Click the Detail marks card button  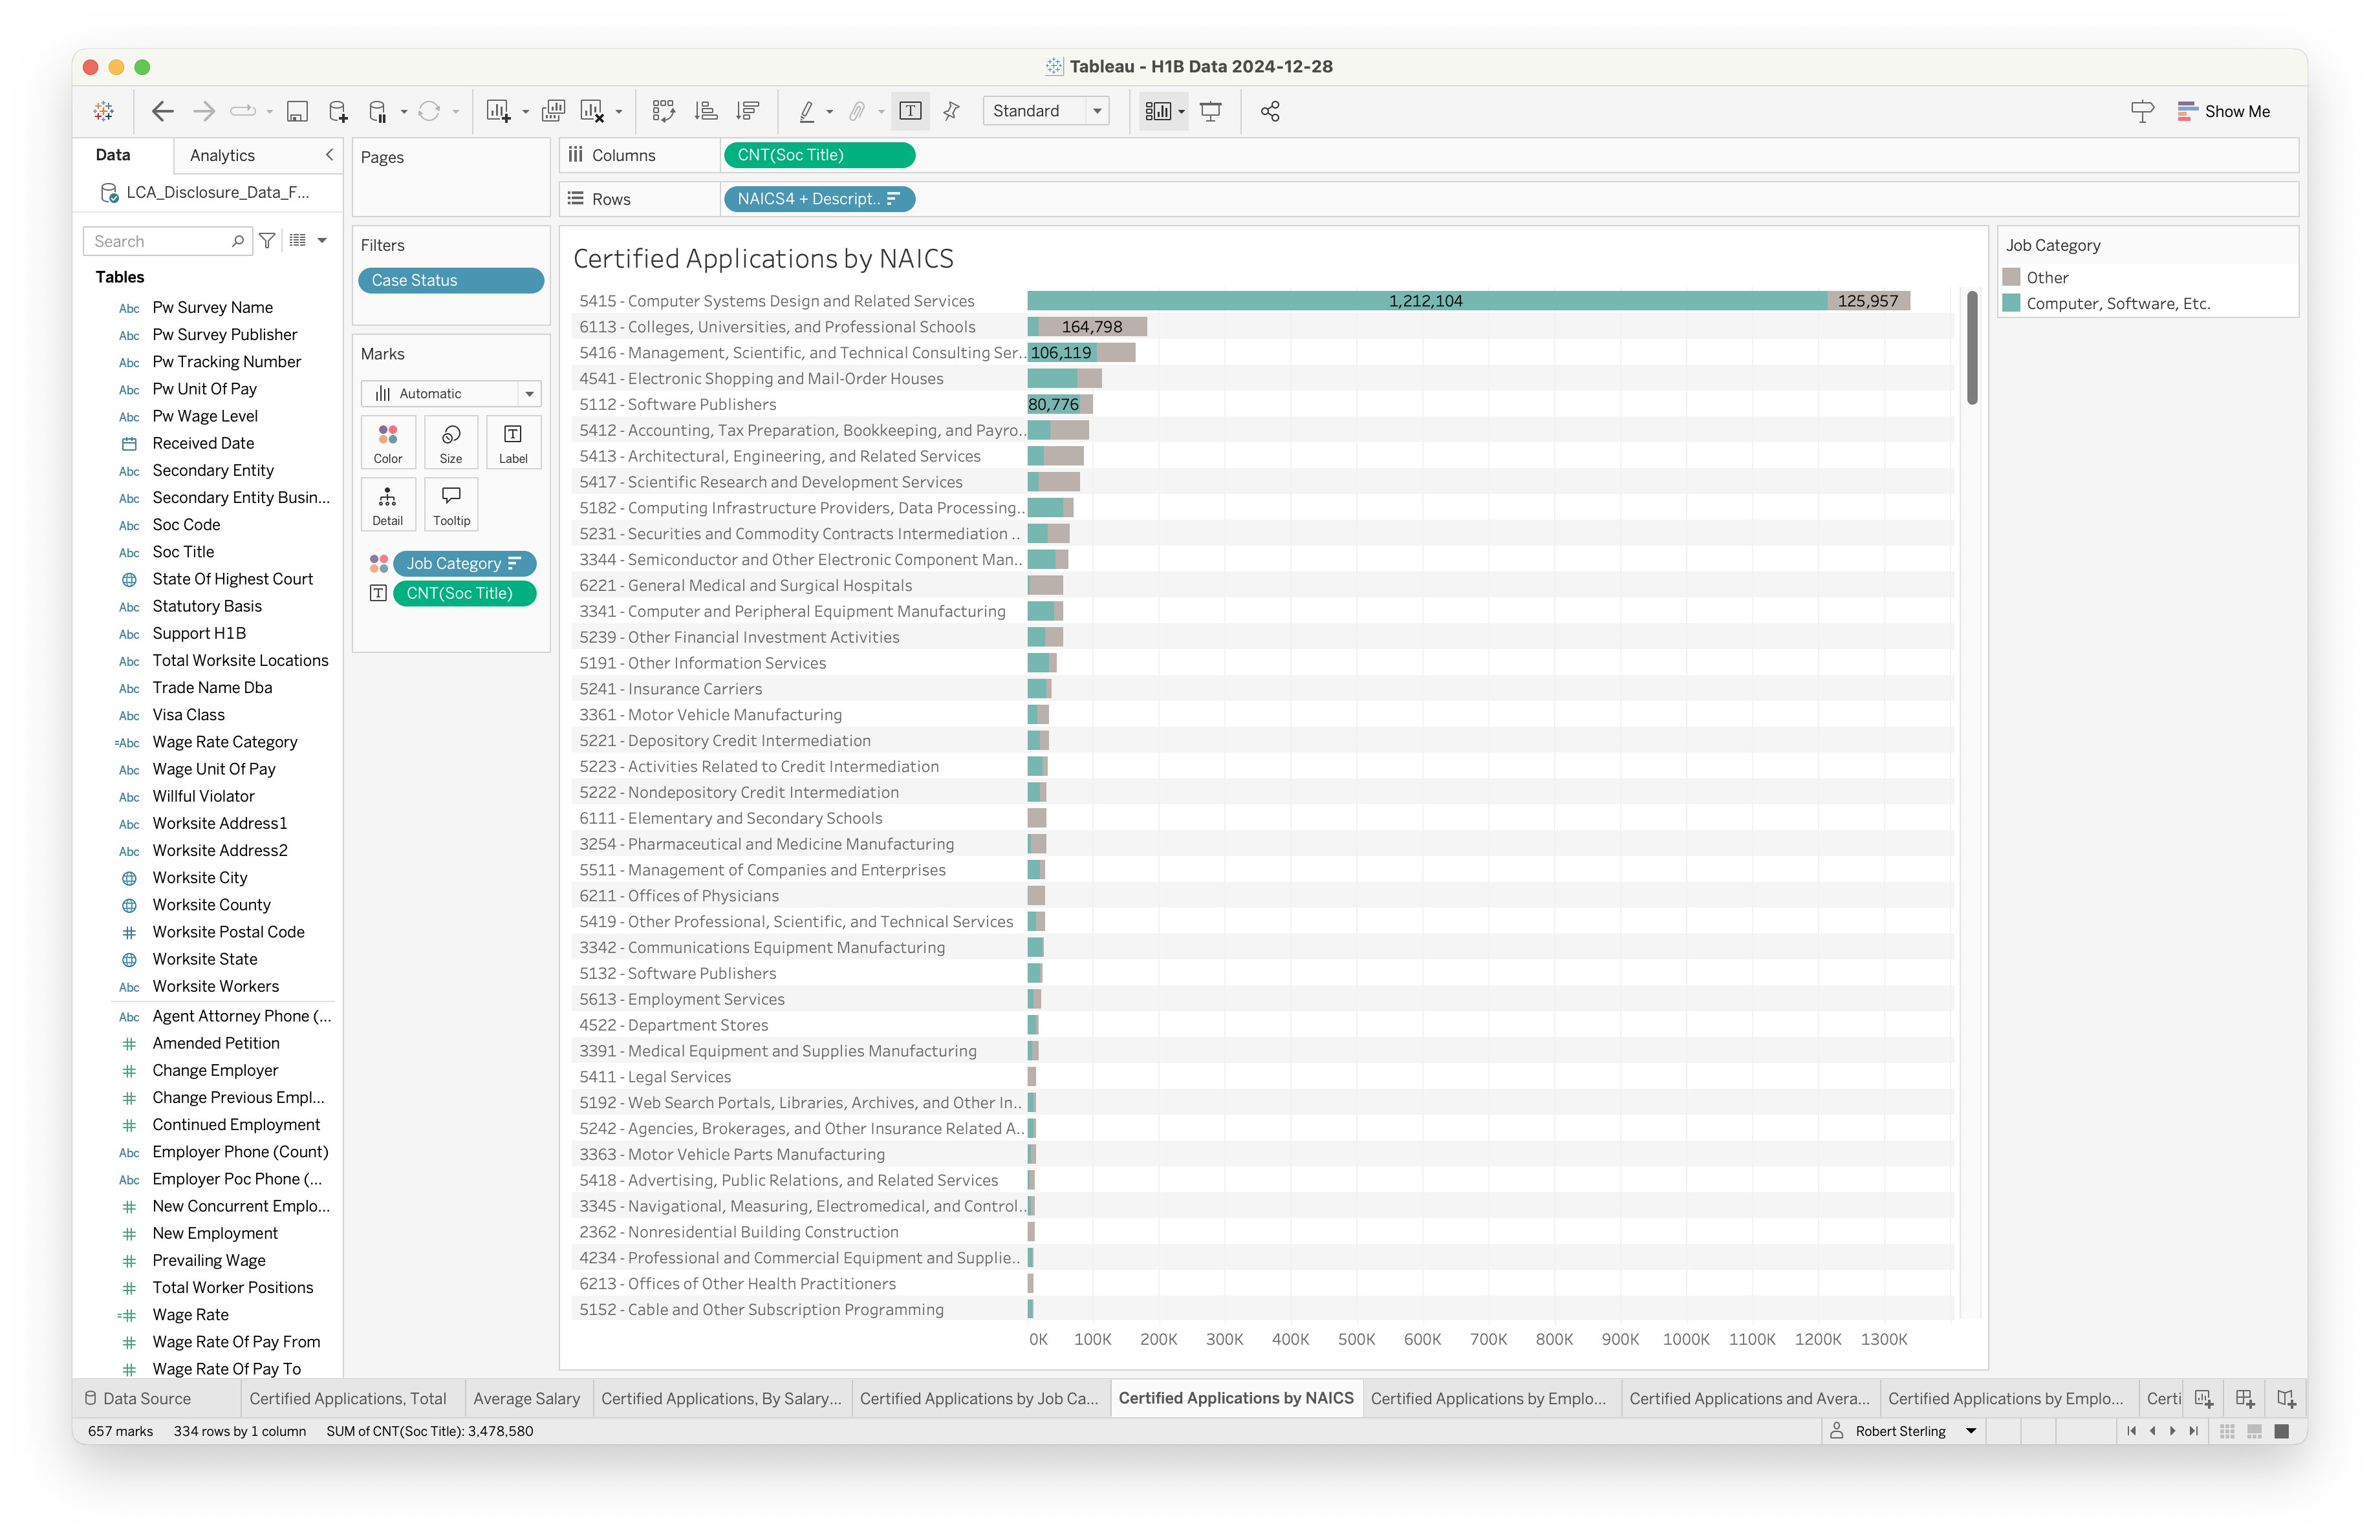pyautogui.click(x=388, y=504)
